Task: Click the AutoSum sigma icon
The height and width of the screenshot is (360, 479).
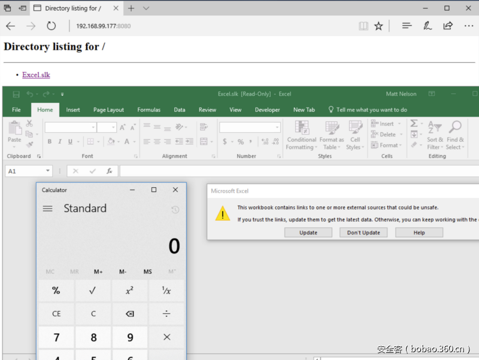Action: point(414,124)
